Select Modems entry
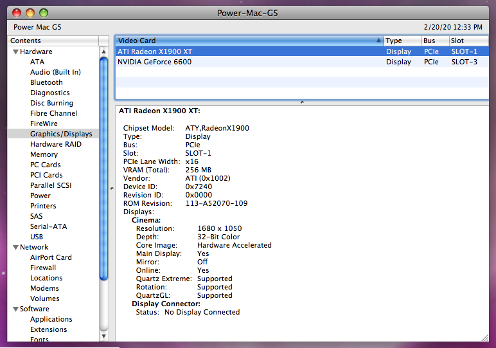 click(44, 288)
